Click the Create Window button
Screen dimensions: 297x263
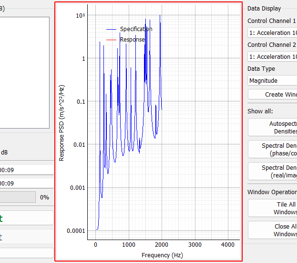click(273, 94)
